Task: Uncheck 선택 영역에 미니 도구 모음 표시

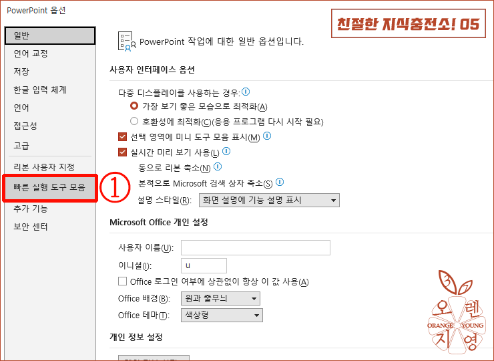Action: pos(122,137)
